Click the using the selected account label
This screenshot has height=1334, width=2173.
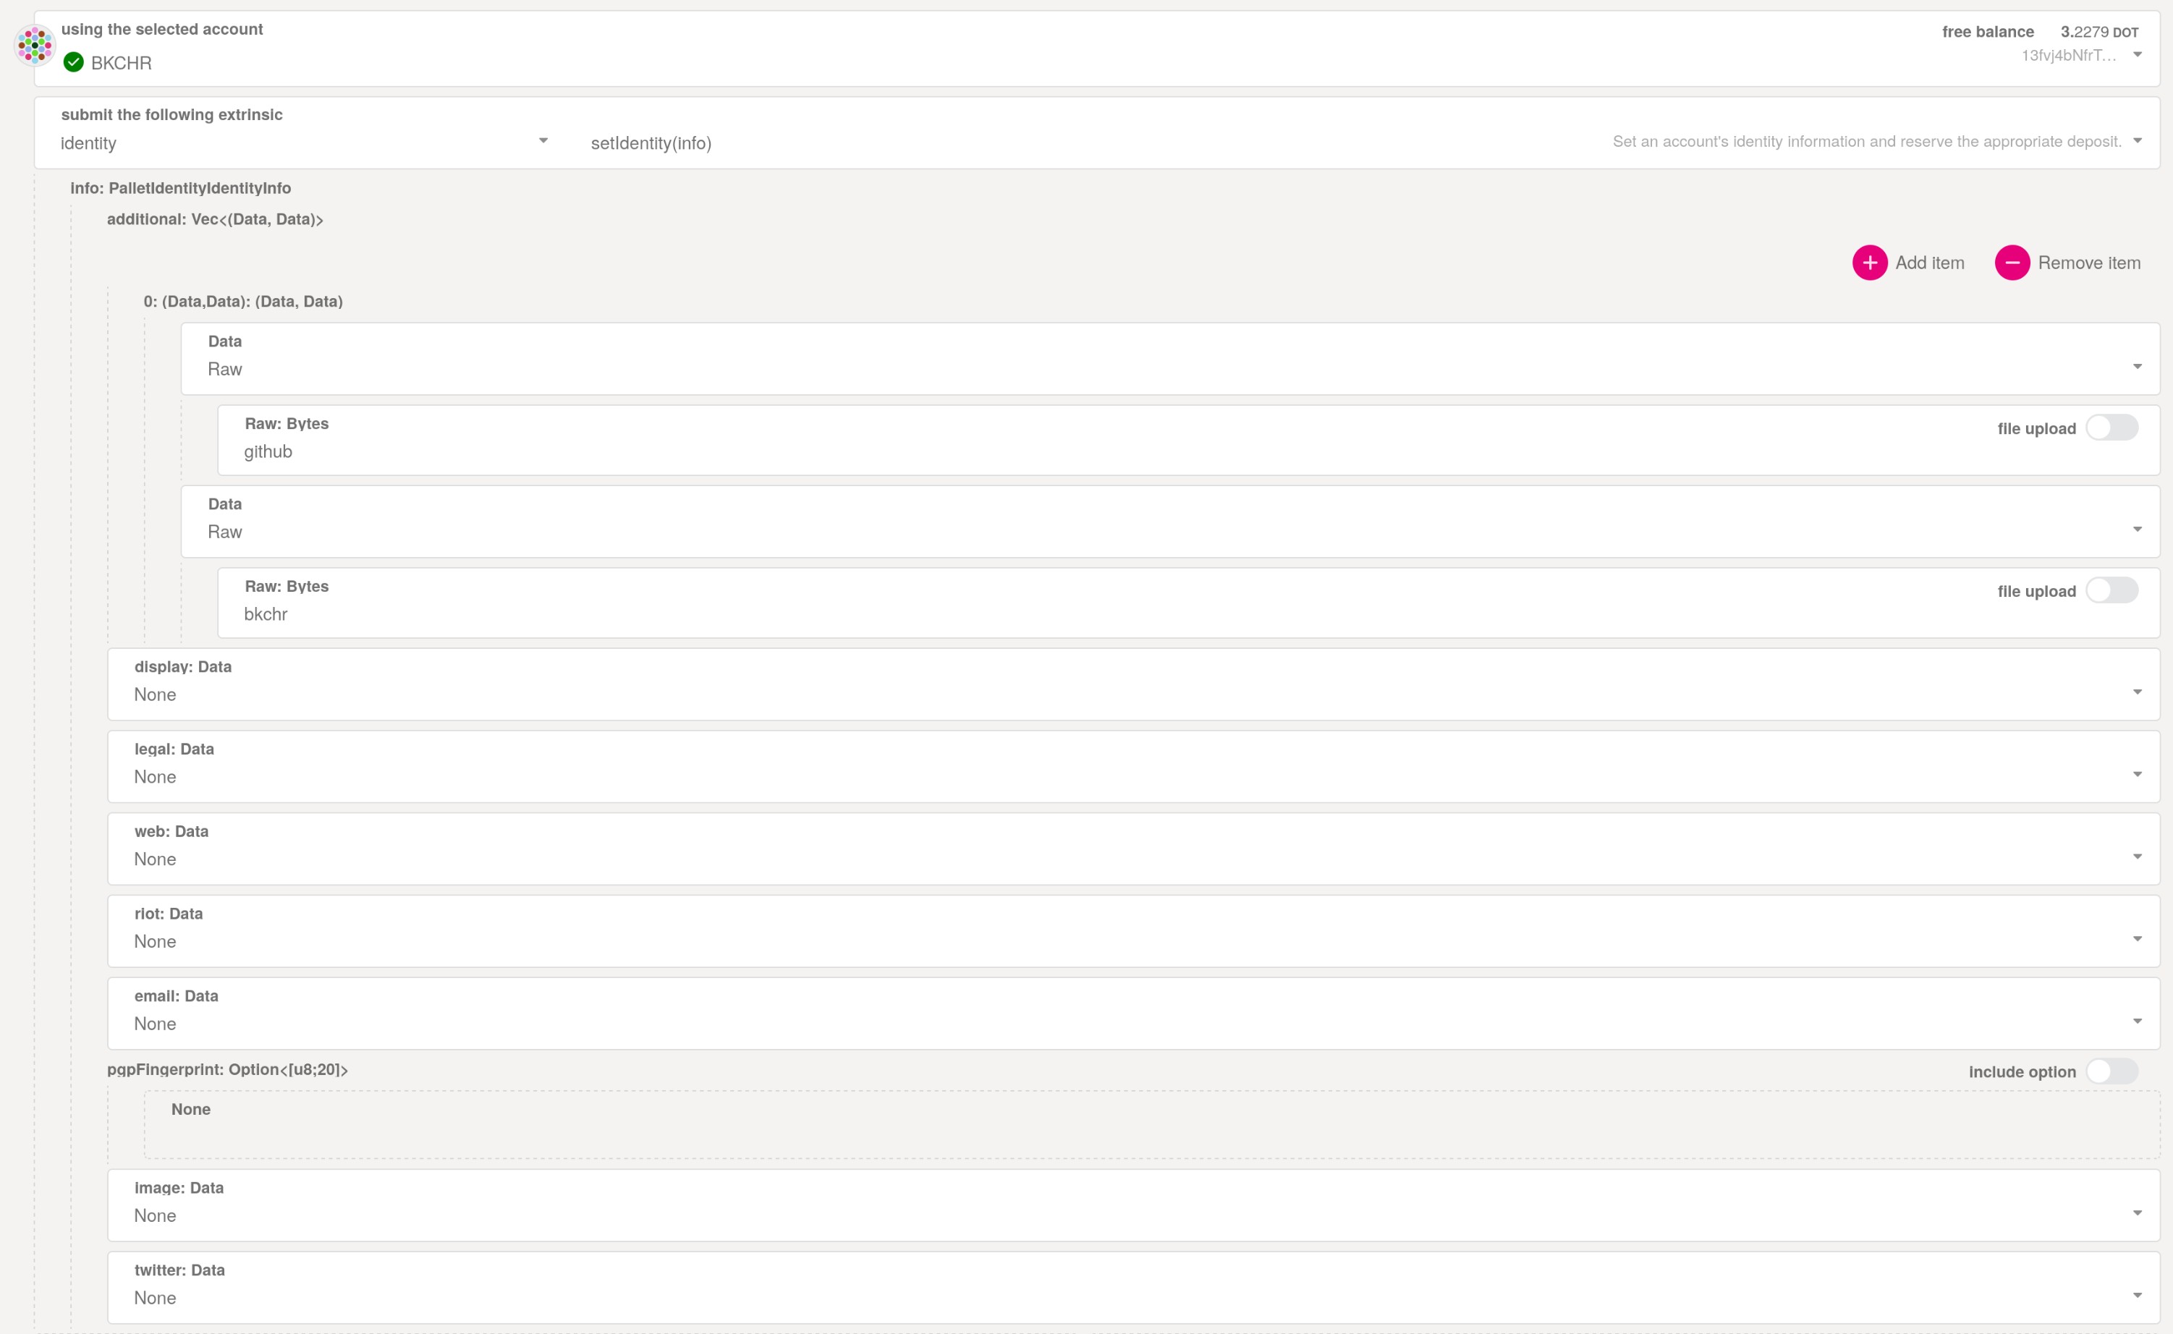coord(162,29)
